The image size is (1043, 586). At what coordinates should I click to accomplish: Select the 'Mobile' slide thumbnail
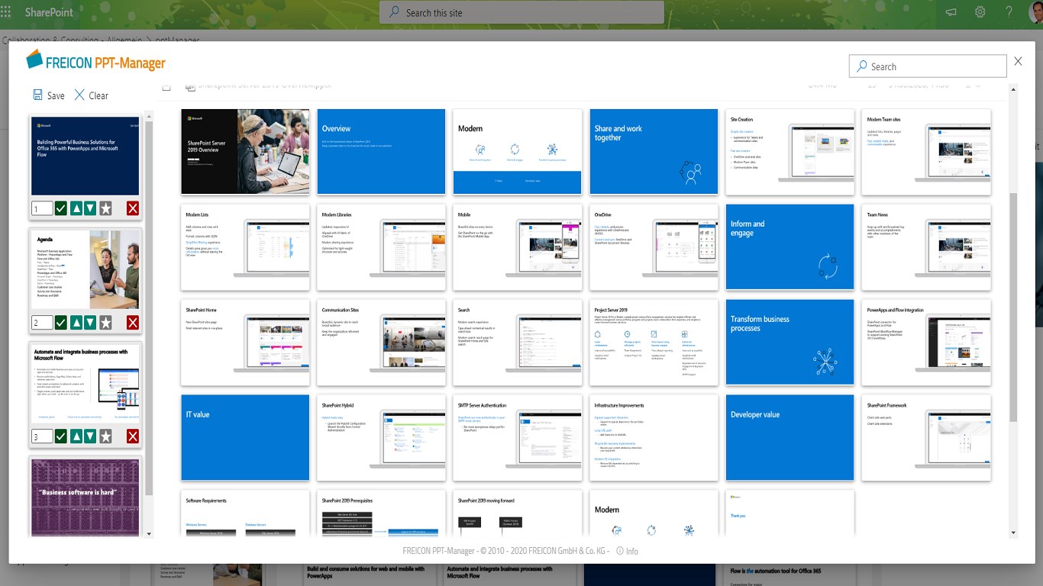(518, 247)
